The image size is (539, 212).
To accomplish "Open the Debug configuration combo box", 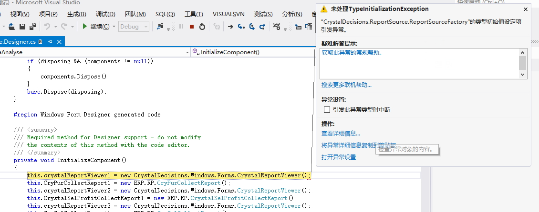I will point(134,26).
